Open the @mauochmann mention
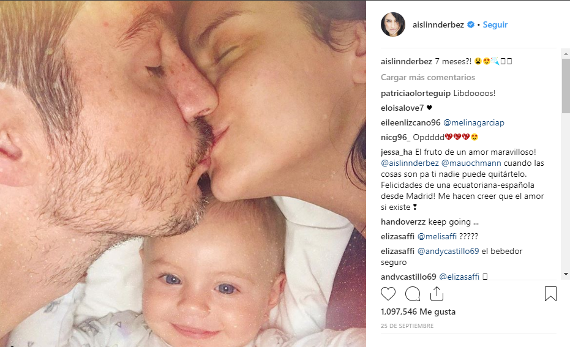This screenshot has width=570, height=347. (x=471, y=163)
